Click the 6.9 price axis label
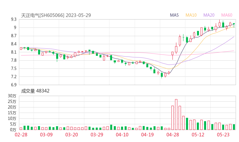 coord(14,85)
